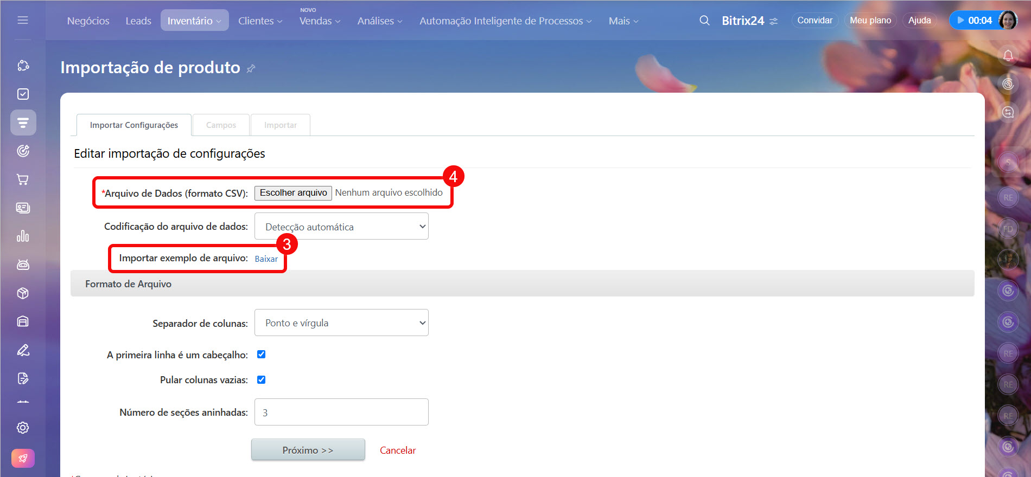This screenshot has height=477, width=1031.
Task: Click the search magnifier icon in the header
Action: [704, 21]
